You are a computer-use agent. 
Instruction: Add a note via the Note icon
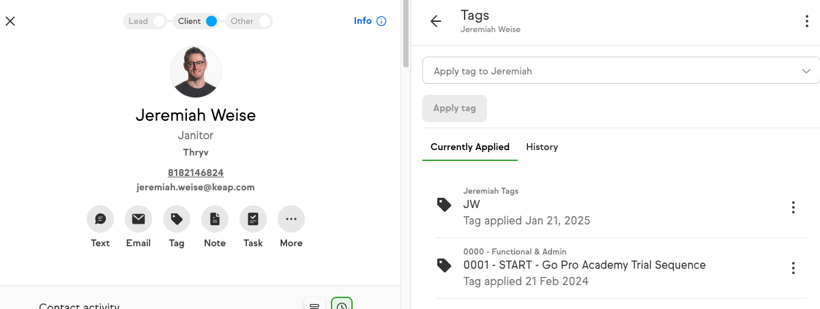tap(215, 219)
